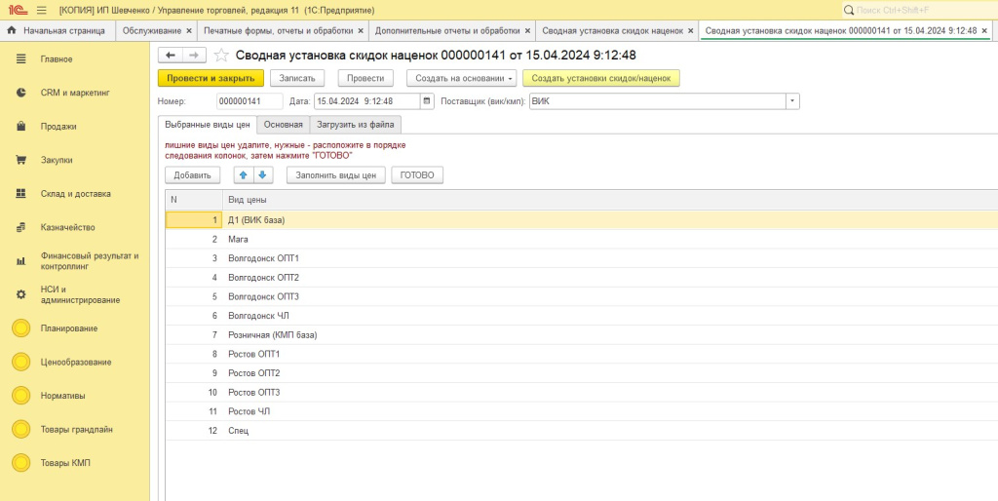Switch to the Основная tab

283,125
